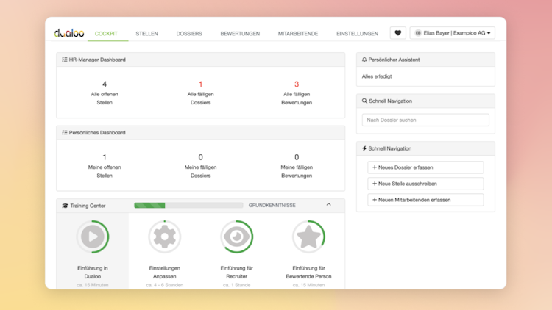Click the Training Center graduation cap icon
This screenshot has height=310, width=552.
pos(65,206)
